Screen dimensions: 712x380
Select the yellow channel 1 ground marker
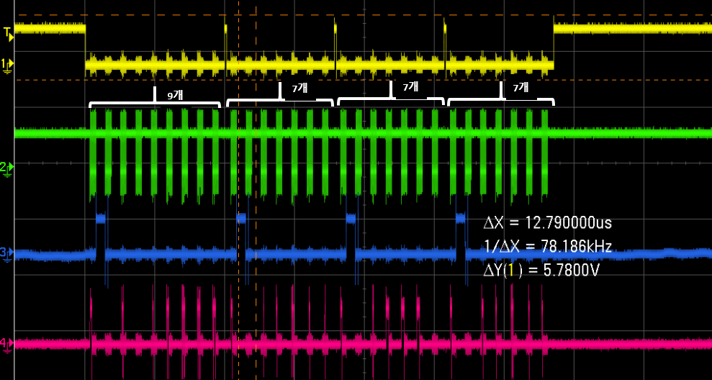click(6, 65)
